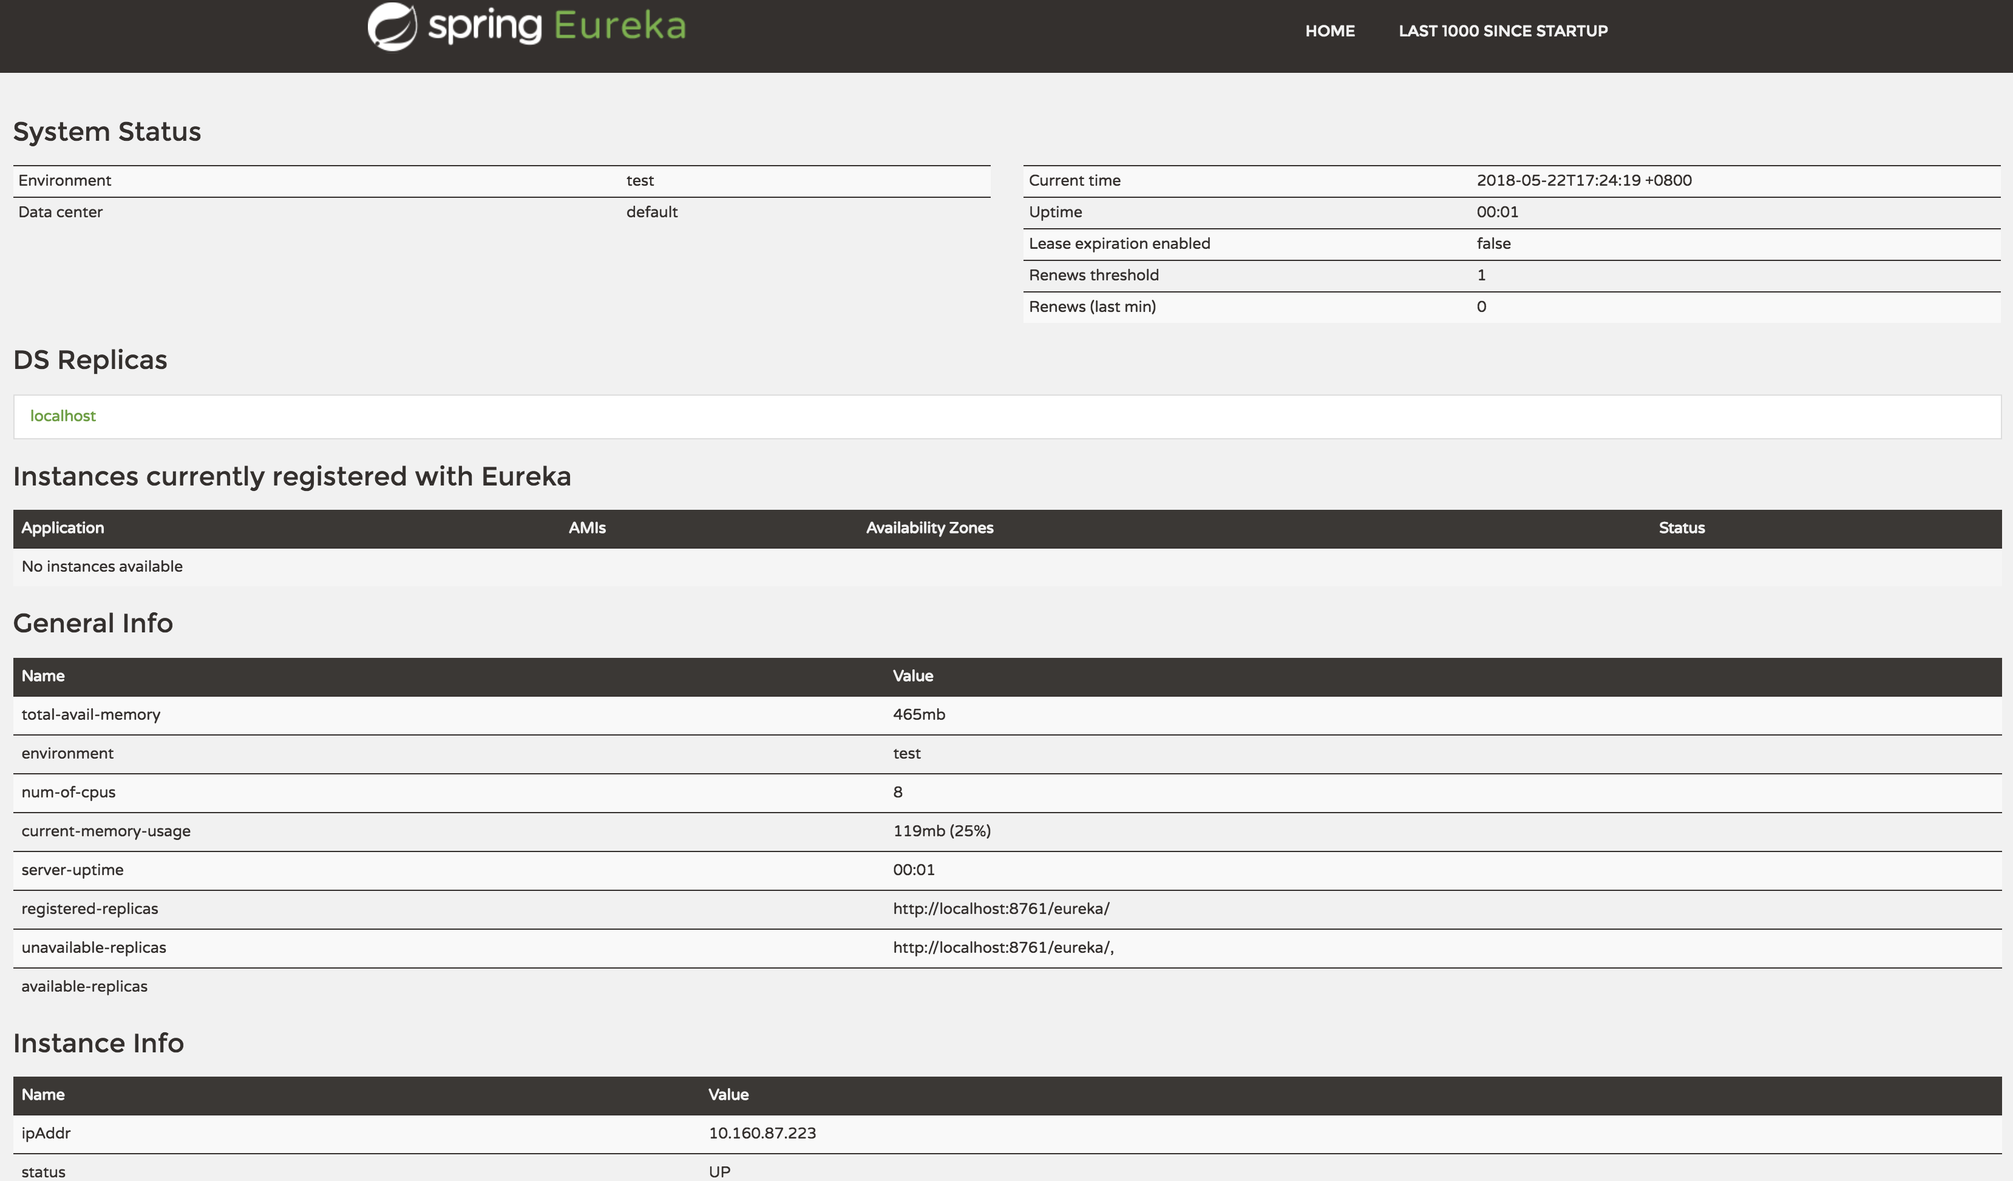Image resolution: width=2013 pixels, height=1181 pixels.
Task: Click the DS Replicas heading
Action: 90,360
